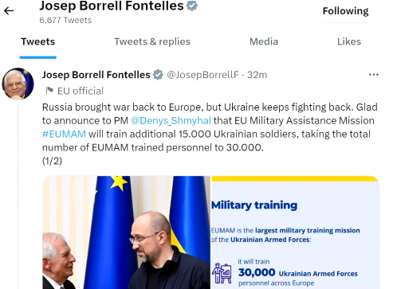
Task: Click the military training pictogram in infographic
Action: pyautogui.click(x=222, y=273)
